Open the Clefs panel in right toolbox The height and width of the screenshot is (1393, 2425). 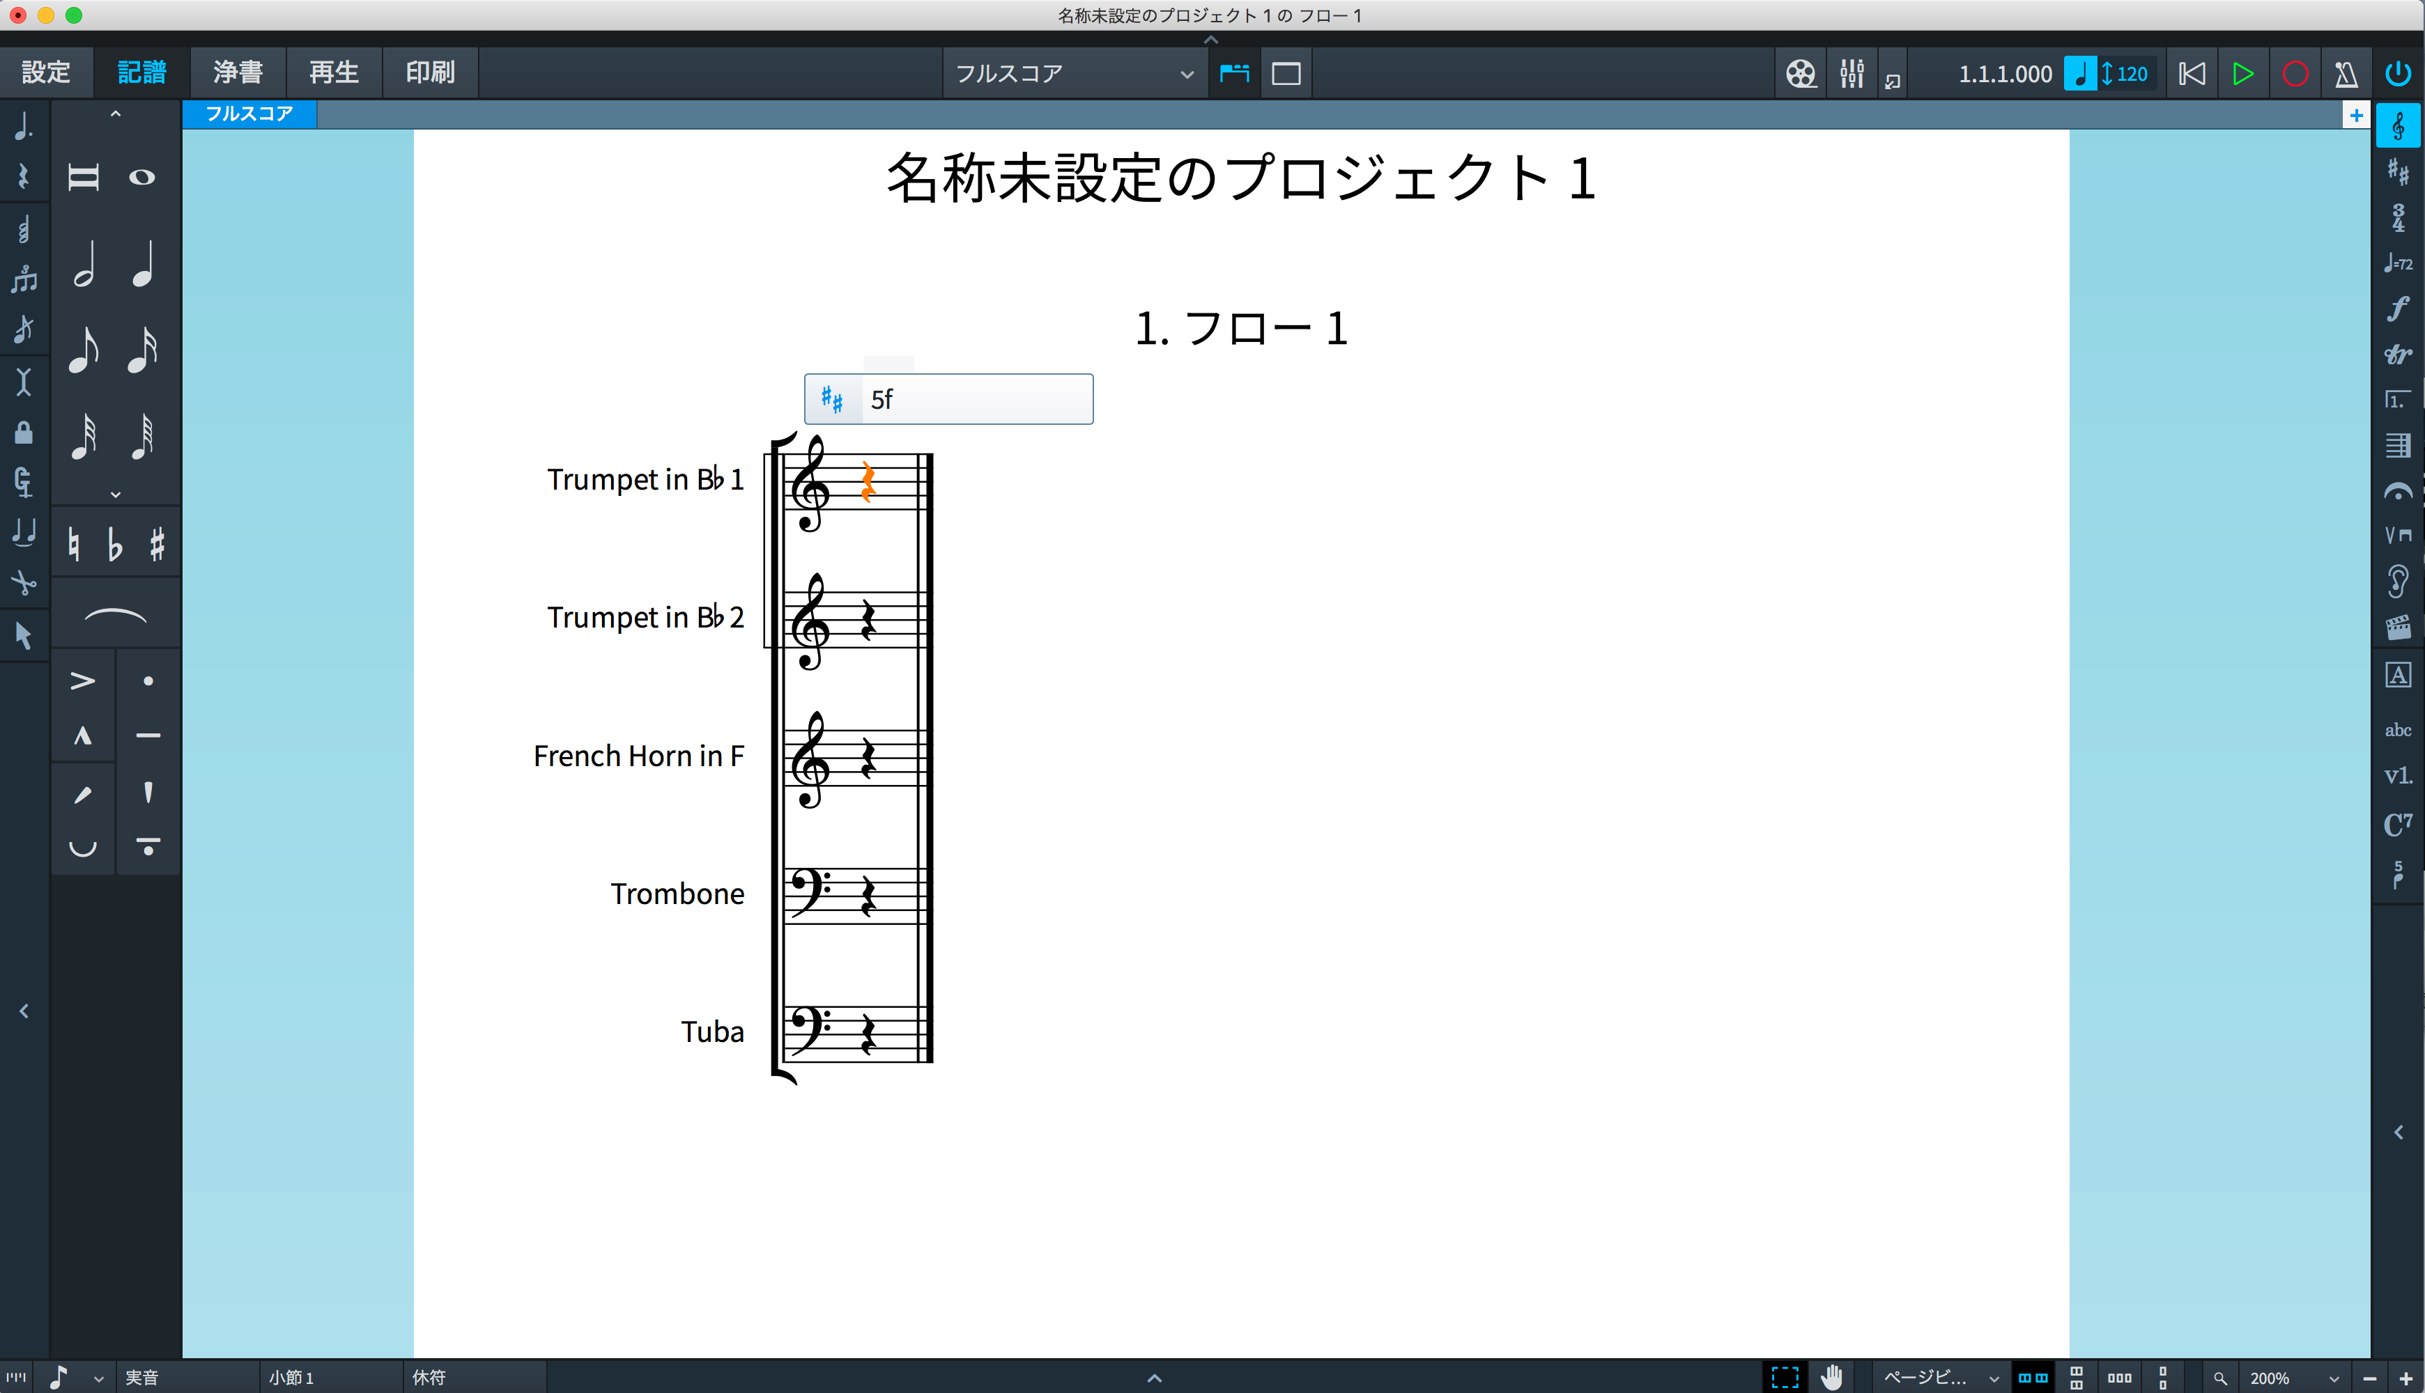[x=2399, y=126]
